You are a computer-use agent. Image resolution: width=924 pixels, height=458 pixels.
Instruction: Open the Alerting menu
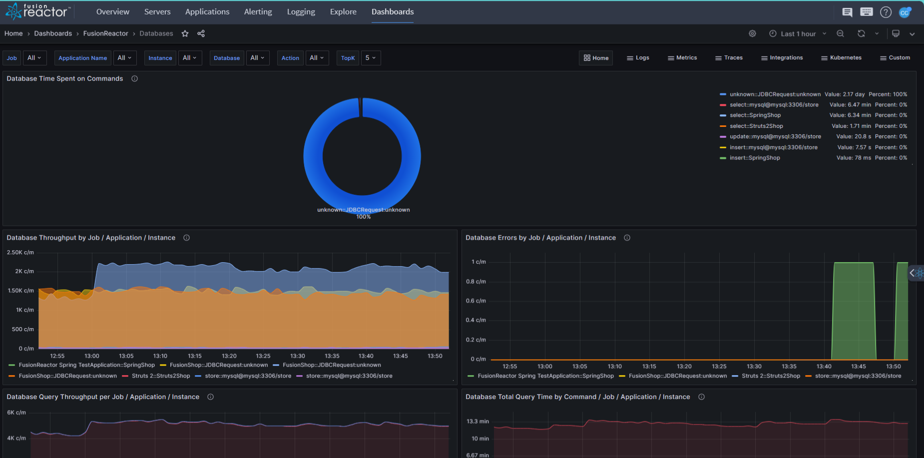(x=258, y=11)
